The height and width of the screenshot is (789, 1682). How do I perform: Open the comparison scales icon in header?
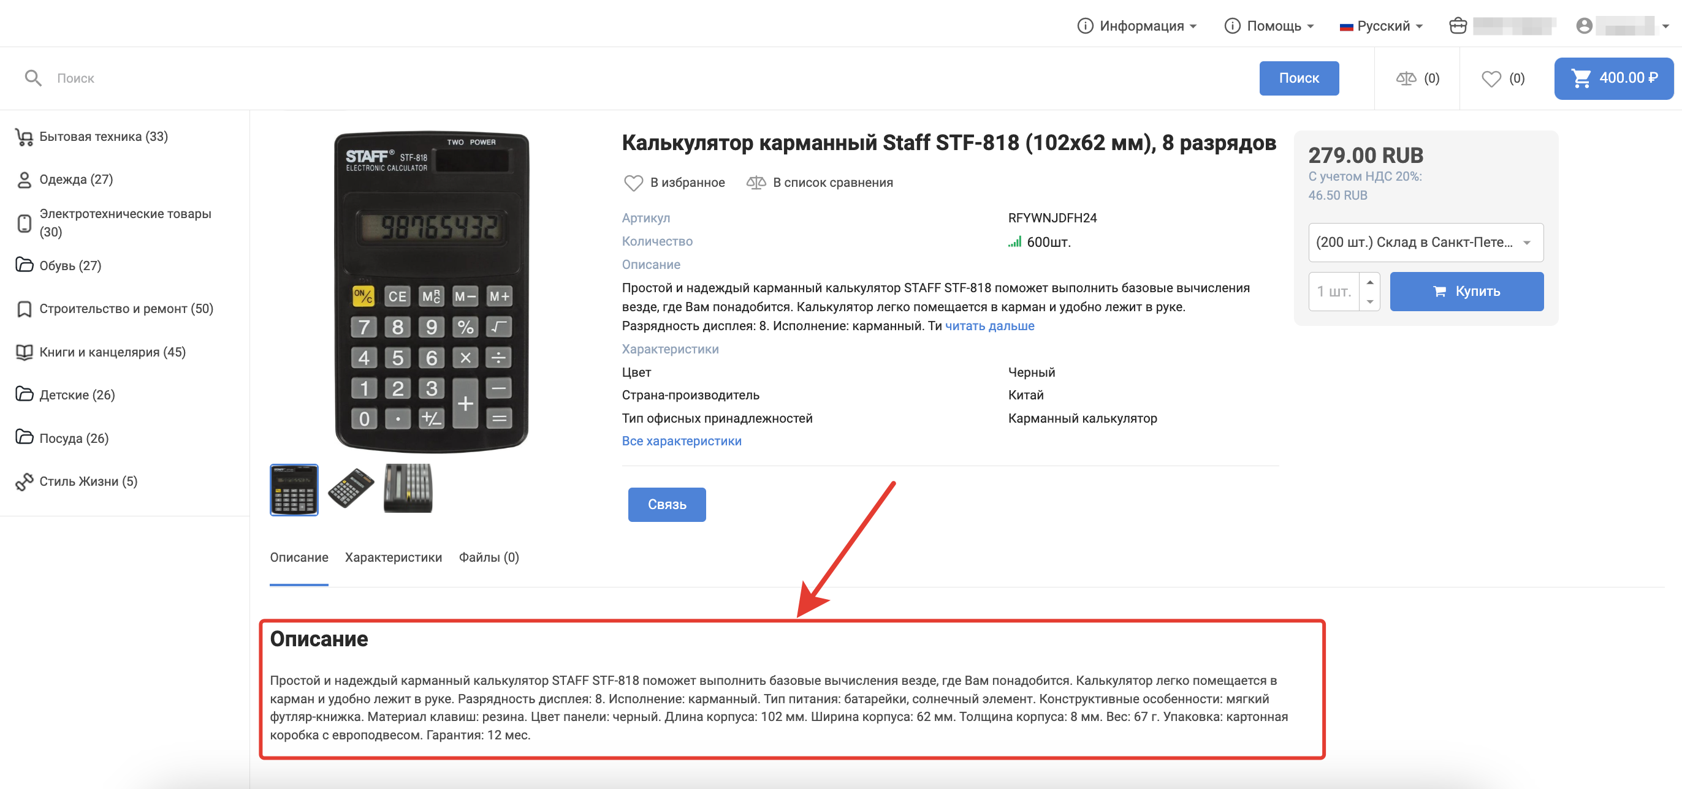tap(1406, 78)
